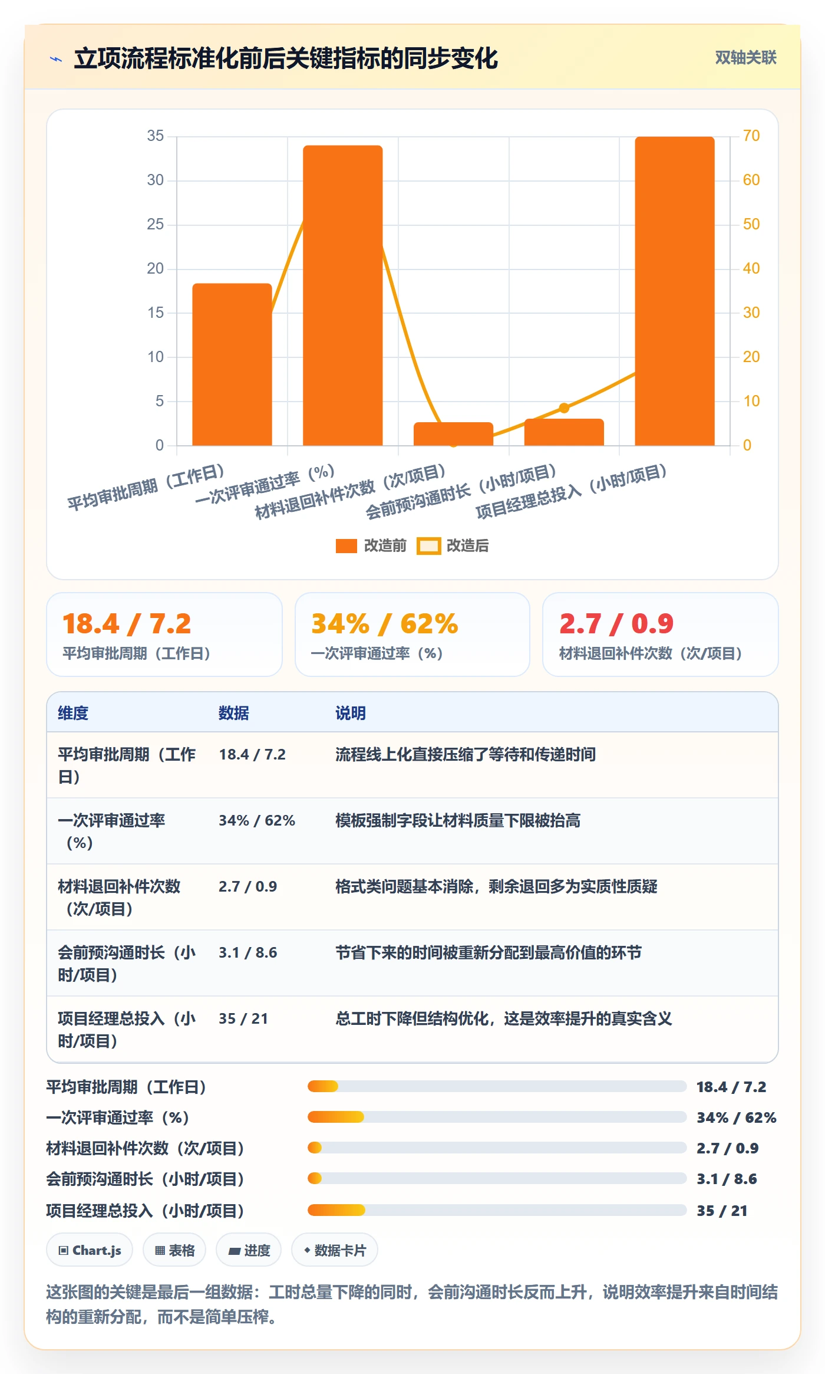The image size is (825, 1374).
Task: Click the 一次评审通过率 progress bar
Action: 497,1117
